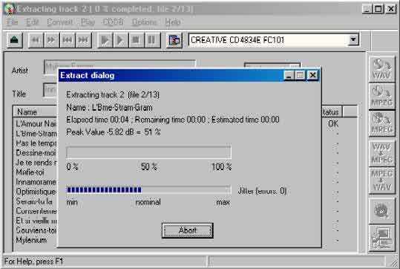This screenshot has width=400, height=269.
Task: Expand the CREATIVE CD4834E drive dropdown
Action: tap(353, 39)
